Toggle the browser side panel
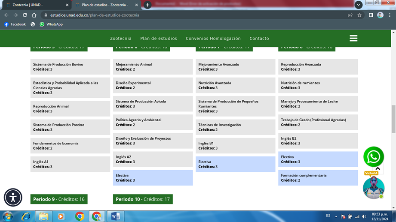 coord(371,15)
